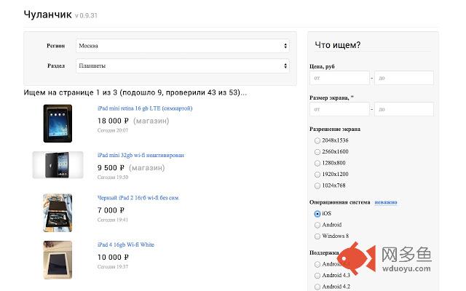This screenshot has width=466, height=291.
Task: Open the Раздел dropdown showing Планшеты
Action: coord(183,66)
